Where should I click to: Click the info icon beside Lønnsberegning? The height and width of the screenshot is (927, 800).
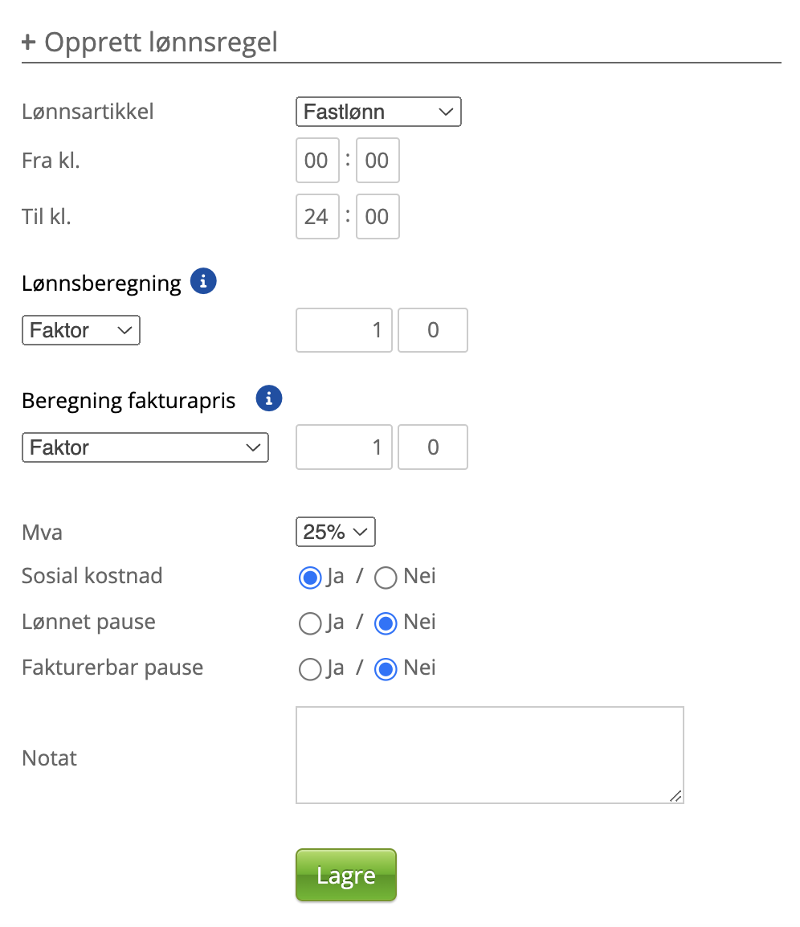click(x=204, y=282)
